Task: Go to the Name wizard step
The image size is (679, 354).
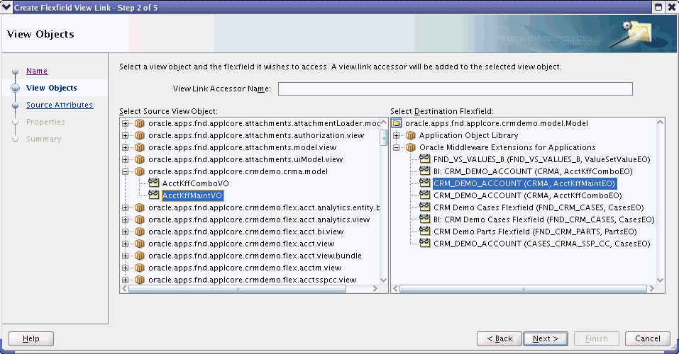Action: pyautogui.click(x=37, y=71)
